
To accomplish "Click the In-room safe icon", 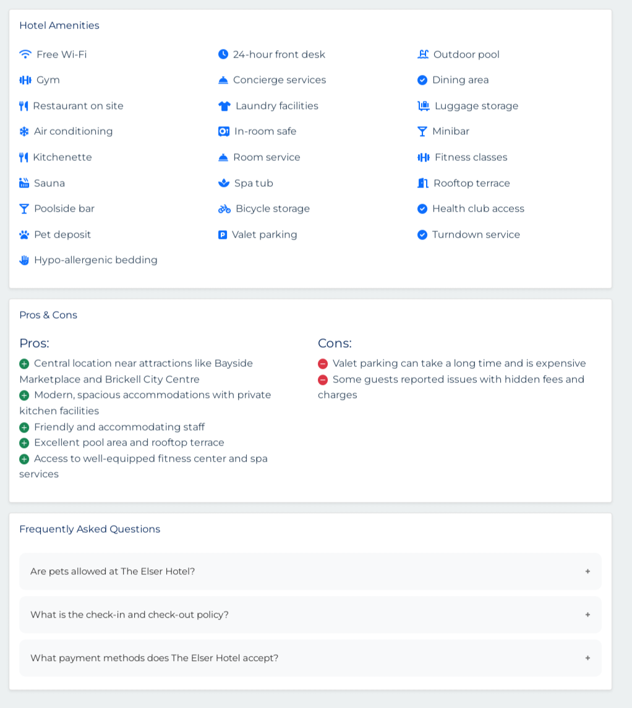I will tap(224, 131).
